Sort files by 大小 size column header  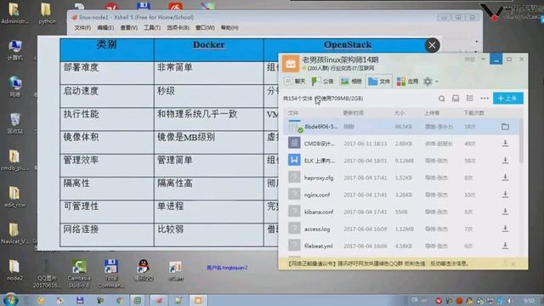pyautogui.click(x=399, y=113)
